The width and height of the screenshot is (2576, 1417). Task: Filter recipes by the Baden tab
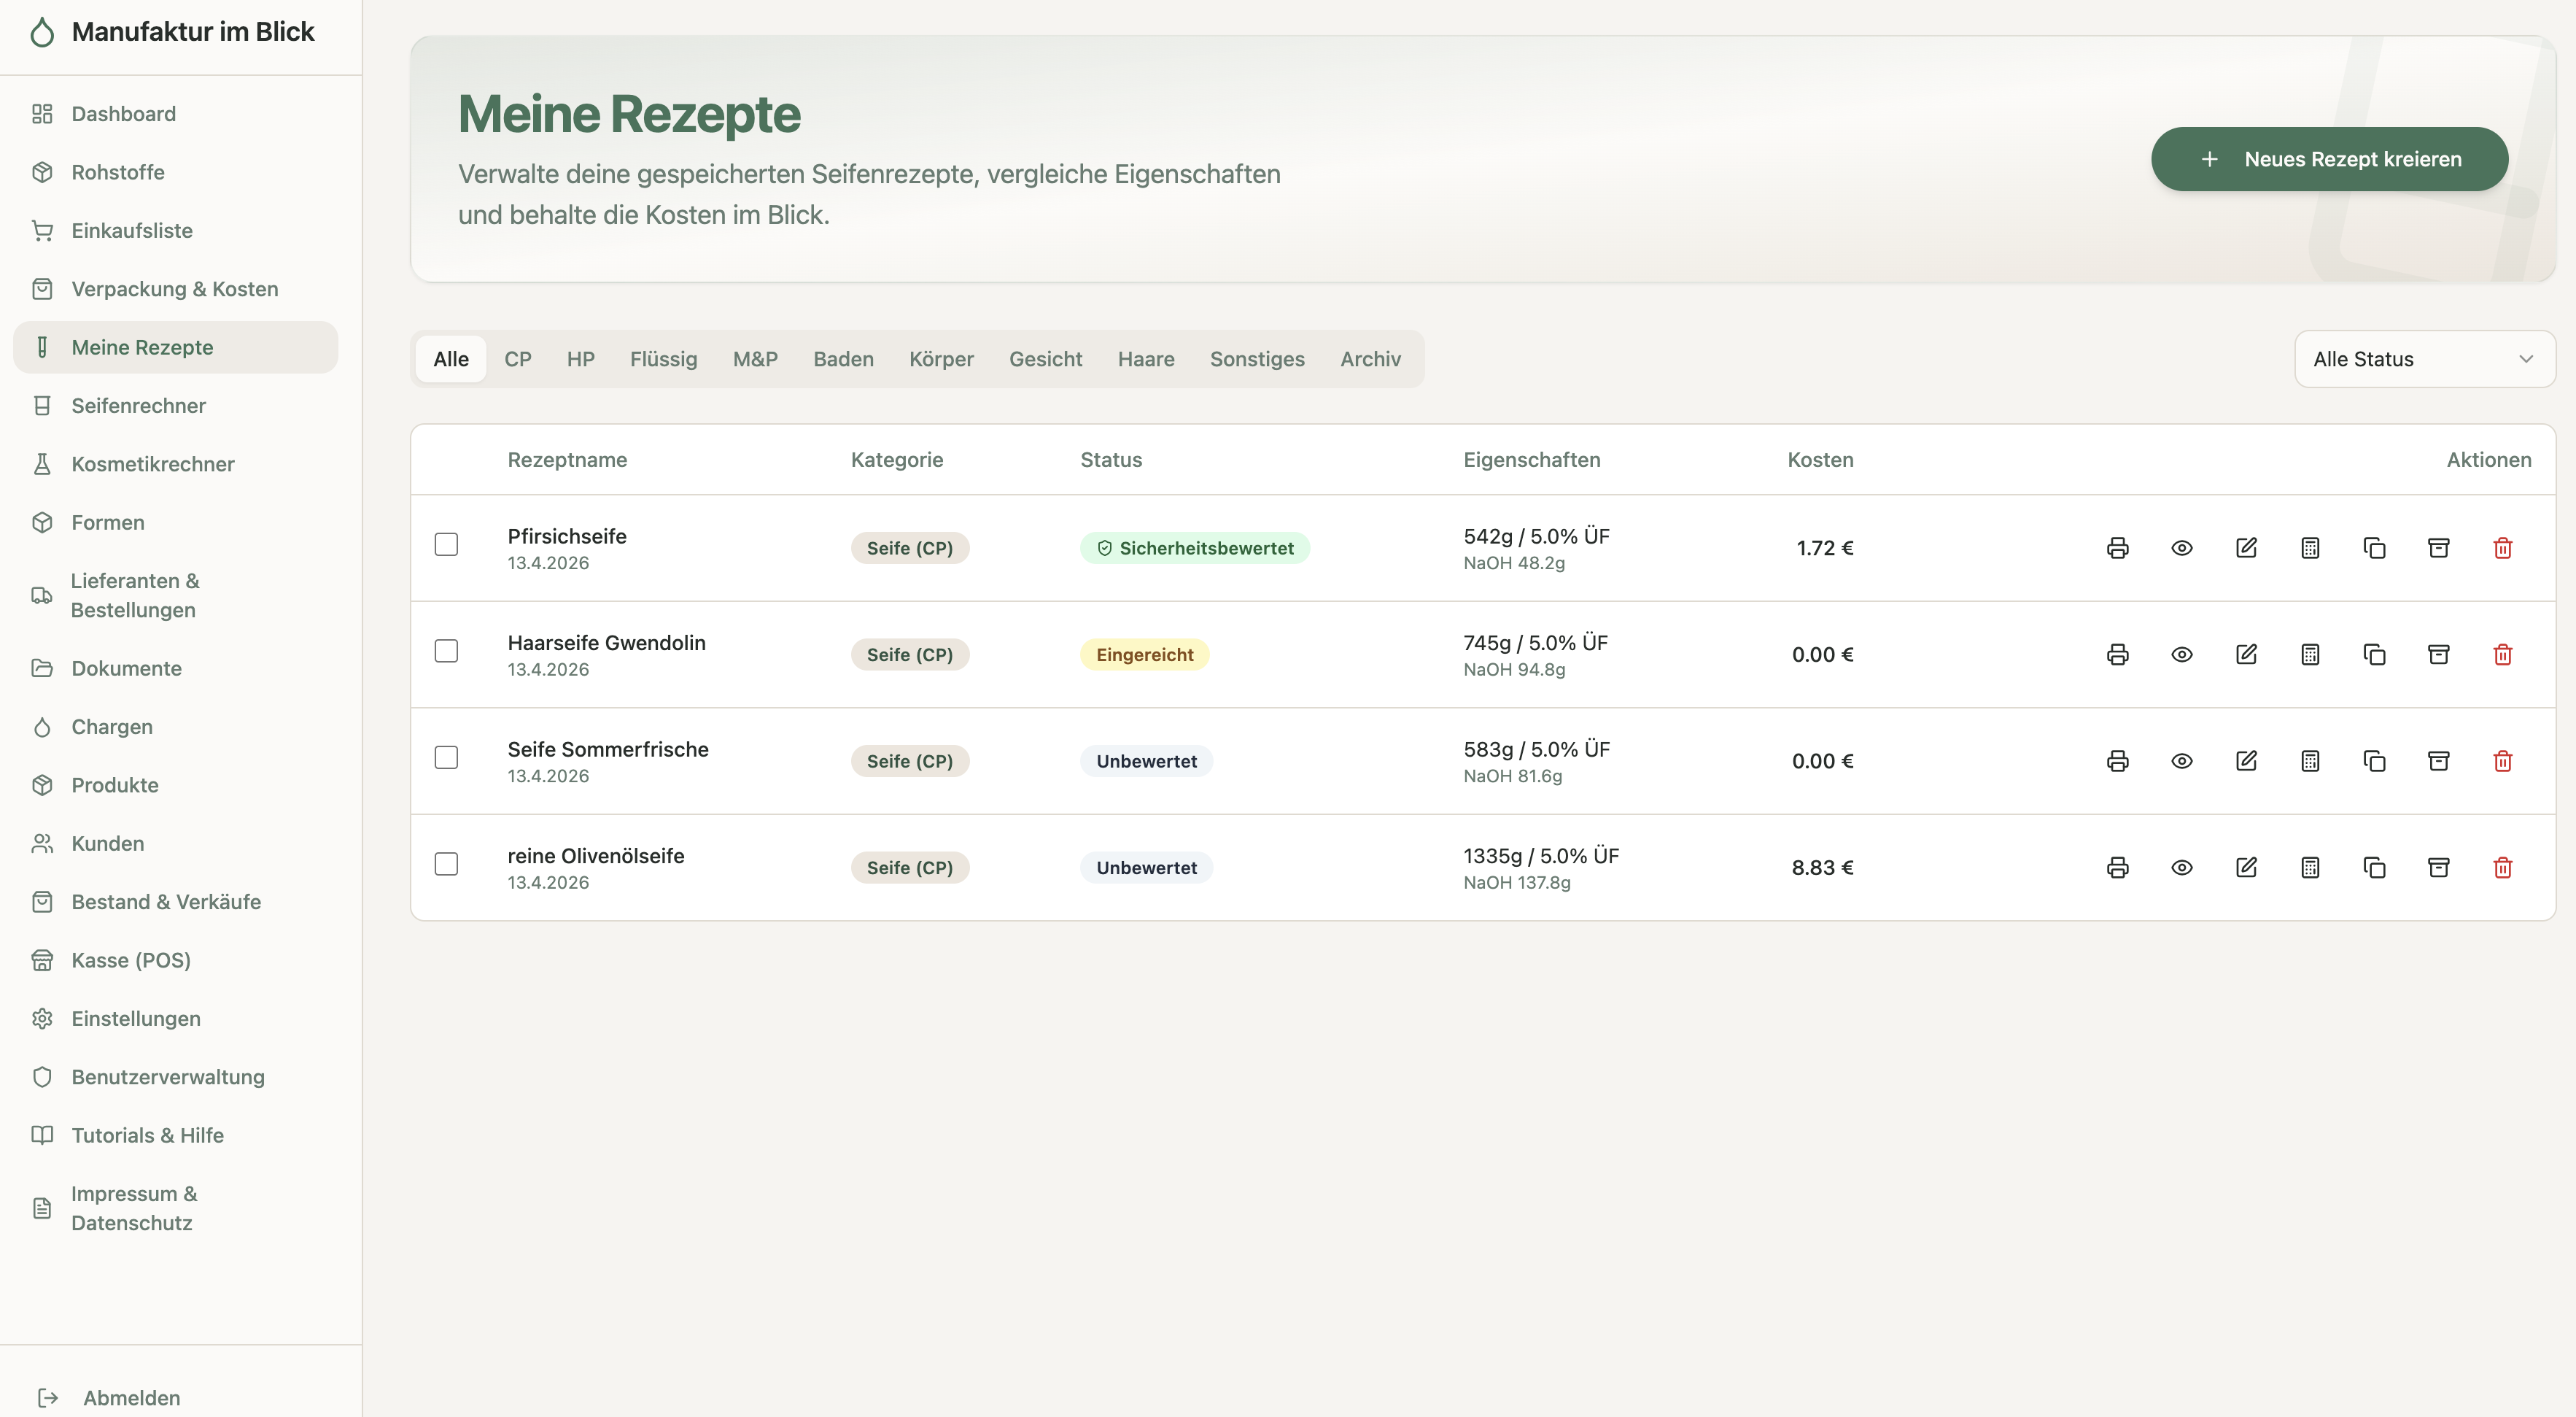tap(843, 359)
